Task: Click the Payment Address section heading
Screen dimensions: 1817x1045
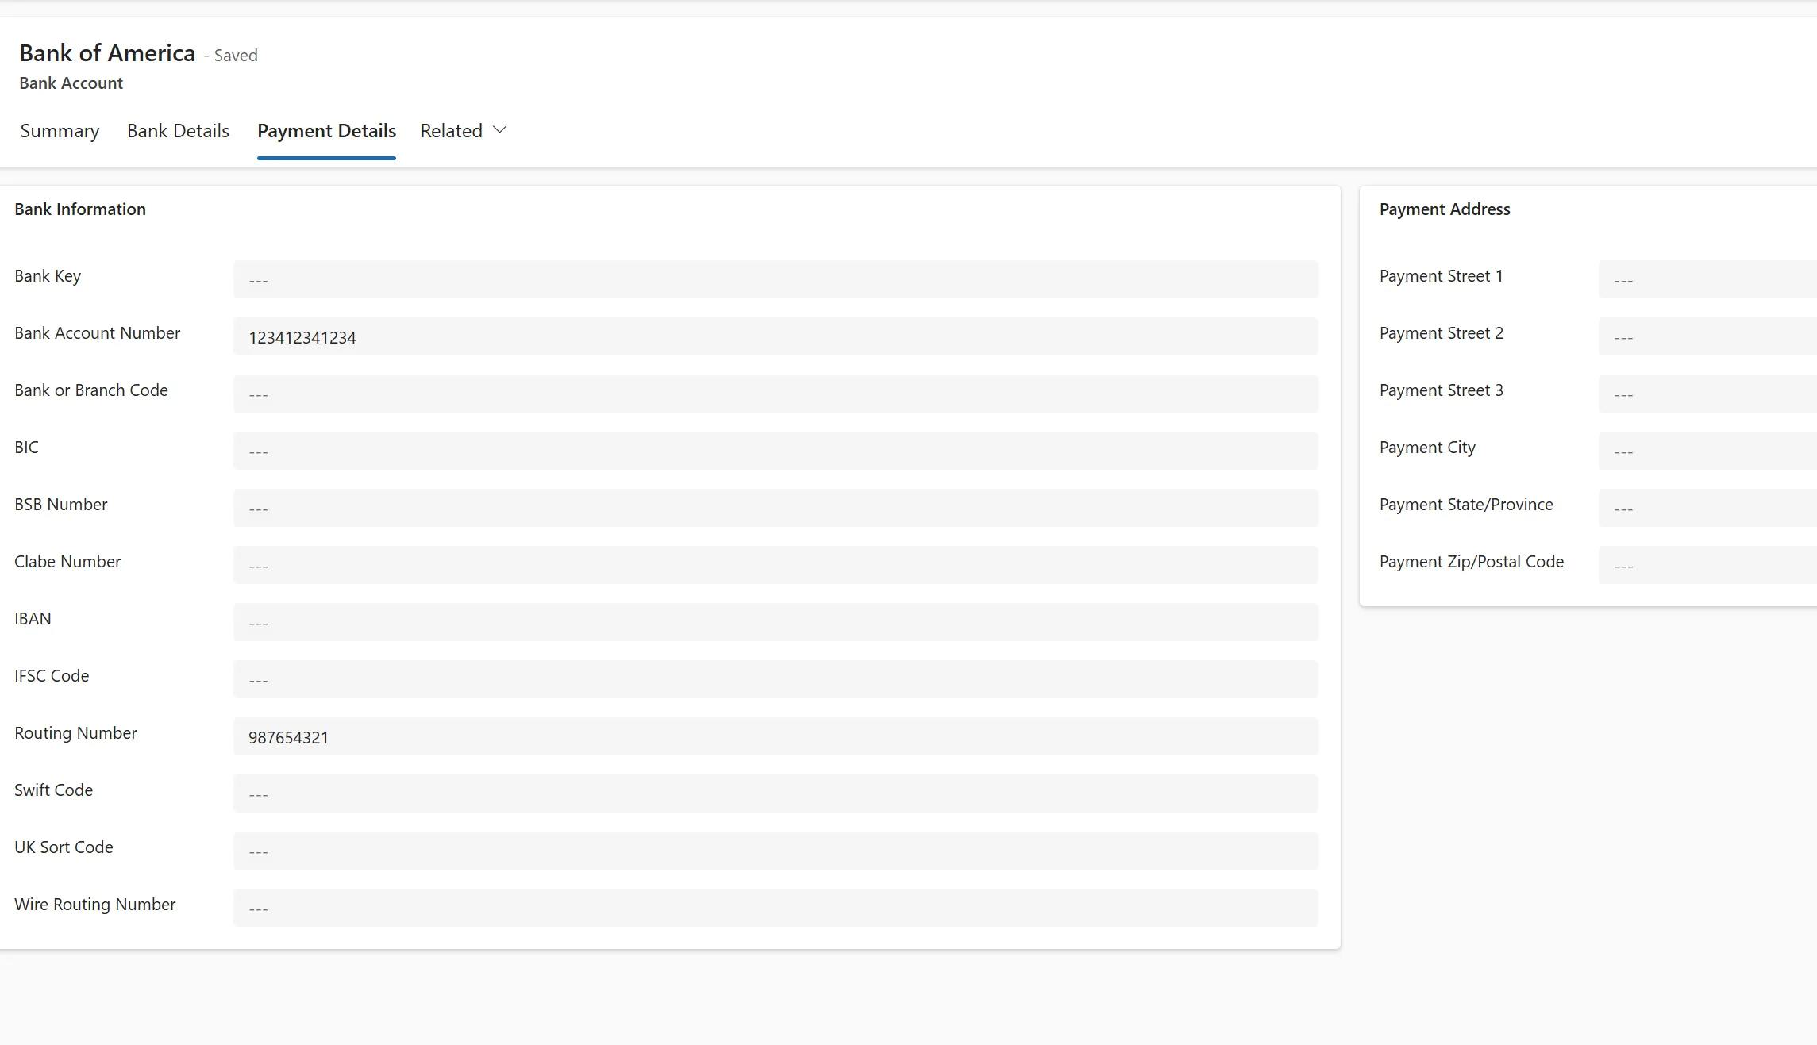Action: click(x=1445, y=209)
